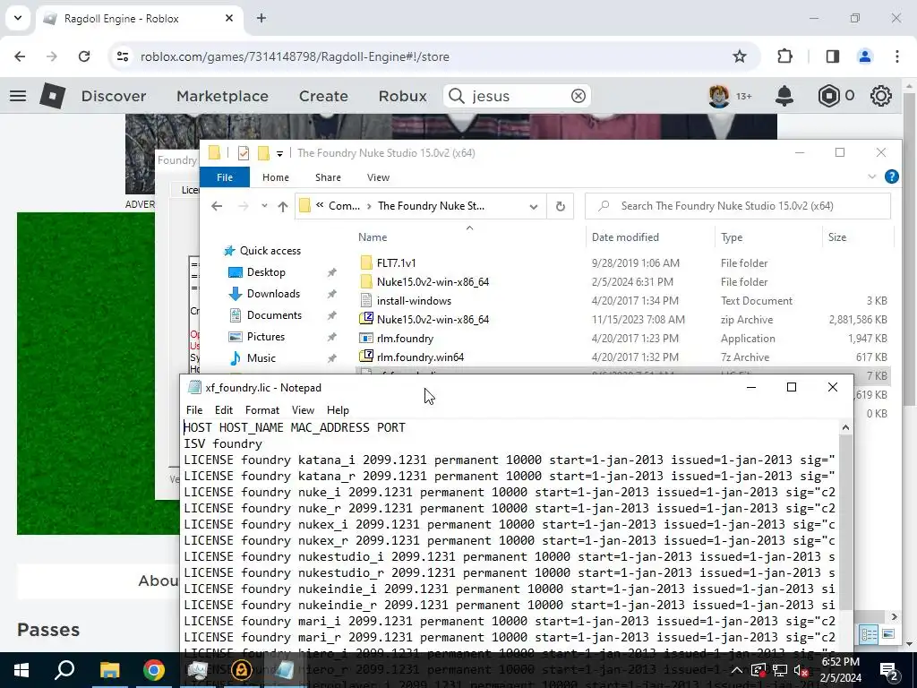
Task: Open Roblox hamburger navigation menu
Action: click(18, 96)
